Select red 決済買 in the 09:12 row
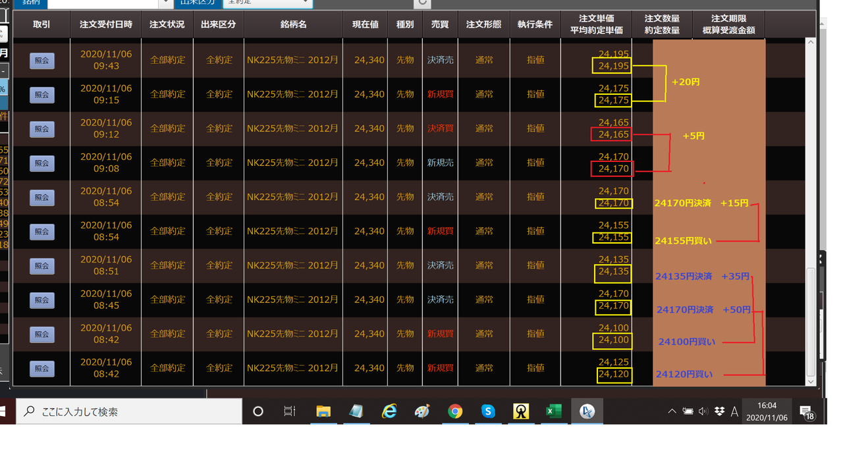Image resolution: width=843 pixels, height=474 pixels. click(x=440, y=128)
